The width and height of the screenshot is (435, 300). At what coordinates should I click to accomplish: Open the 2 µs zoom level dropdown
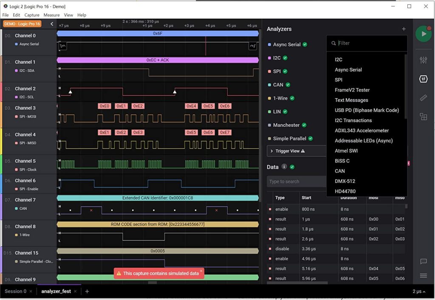(x=419, y=291)
